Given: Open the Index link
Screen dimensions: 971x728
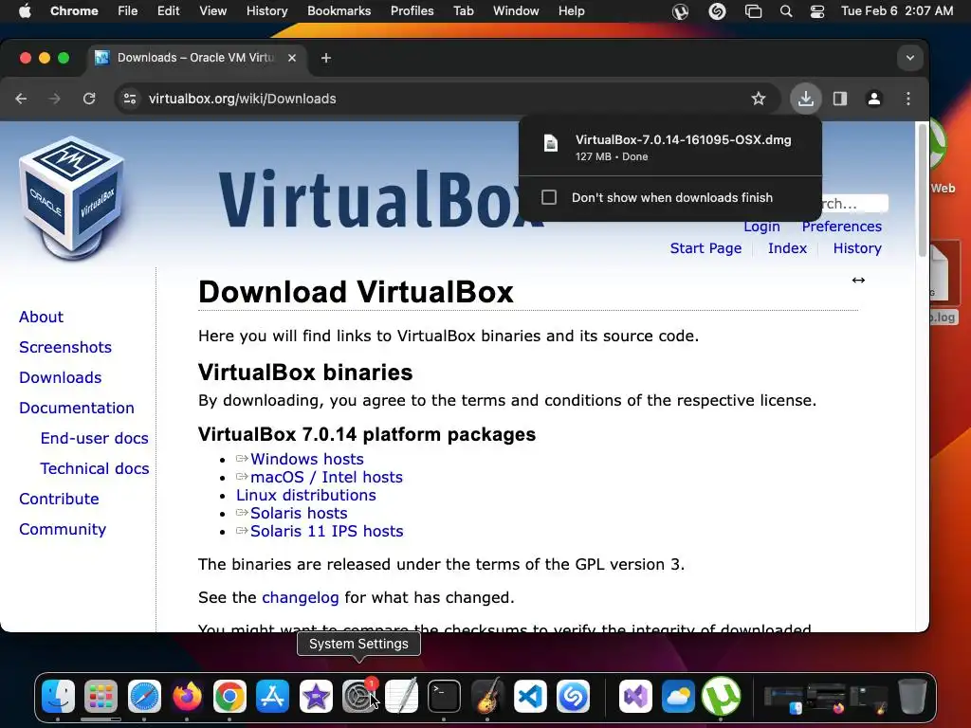Looking at the screenshot, I should pyautogui.click(x=787, y=248).
